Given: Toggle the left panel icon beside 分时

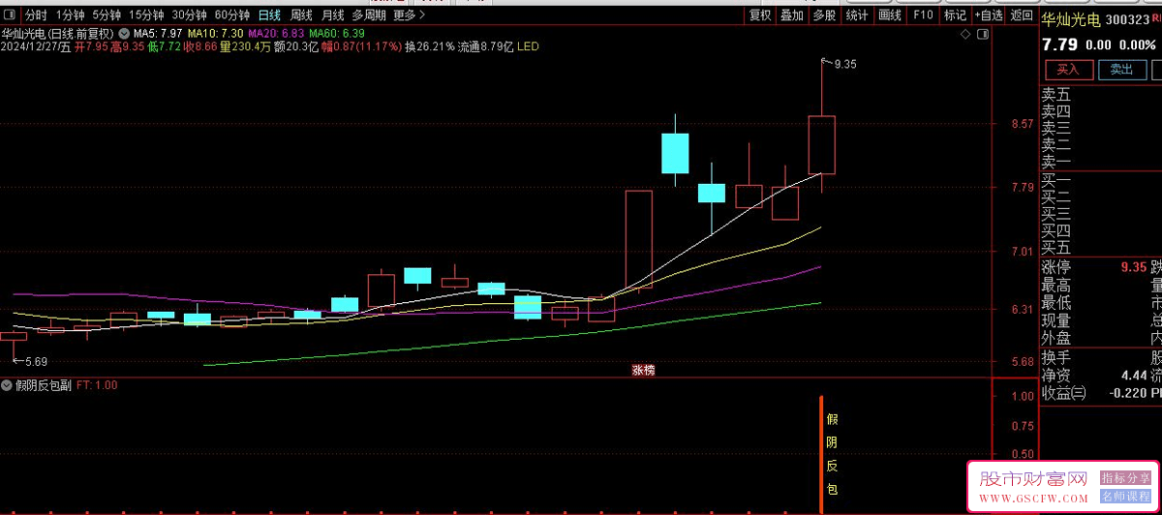Looking at the screenshot, I should tap(12, 15).
